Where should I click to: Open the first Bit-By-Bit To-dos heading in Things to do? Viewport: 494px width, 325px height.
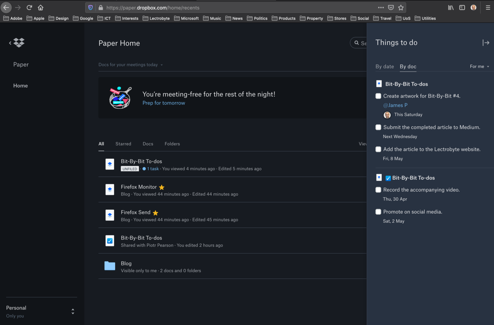click(406, 84)
